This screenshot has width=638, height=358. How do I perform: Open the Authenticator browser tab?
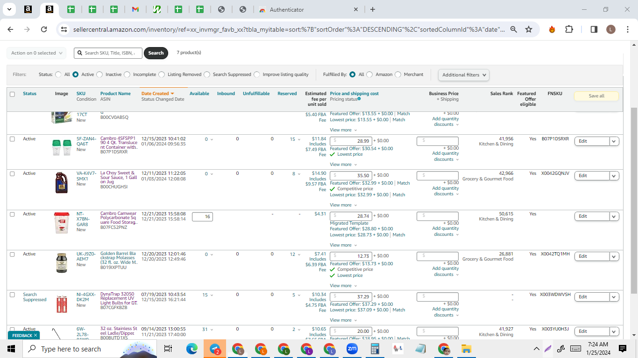coord(309,9)
